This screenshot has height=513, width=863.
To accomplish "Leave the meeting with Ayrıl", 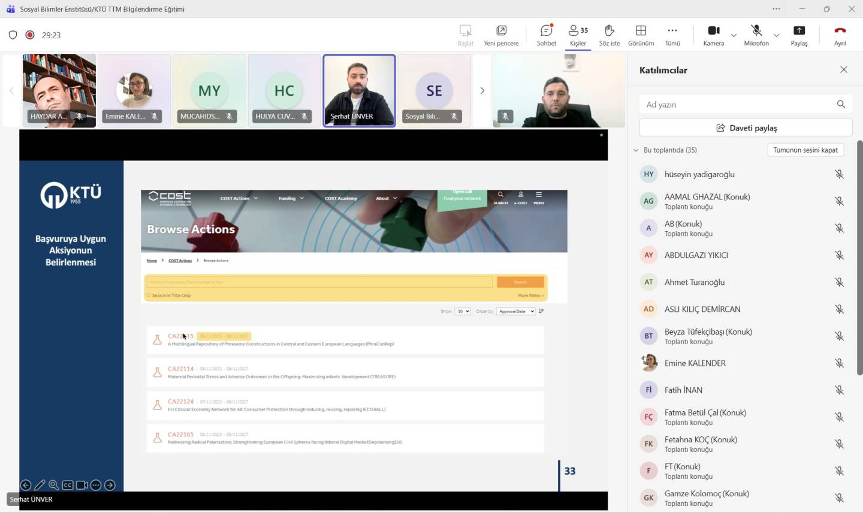I will (x=840, y=35).
